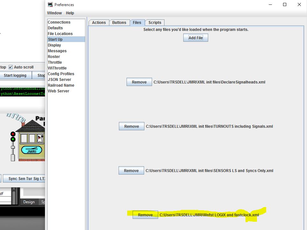Select Railroad Name in the preferences list

coord(66,85)
